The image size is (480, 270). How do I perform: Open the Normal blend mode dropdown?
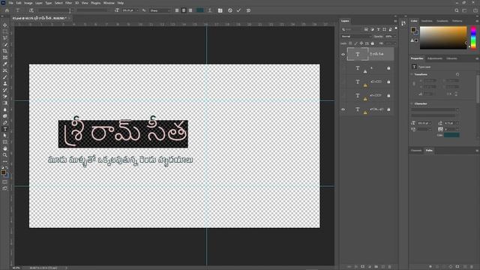(356, 37)
